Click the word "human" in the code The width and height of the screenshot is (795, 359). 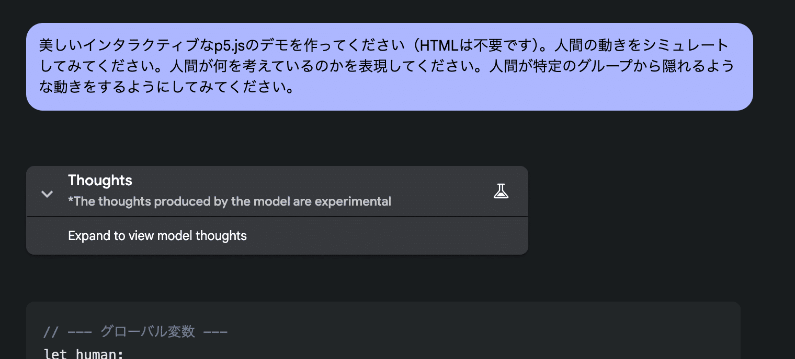[98, 354]
